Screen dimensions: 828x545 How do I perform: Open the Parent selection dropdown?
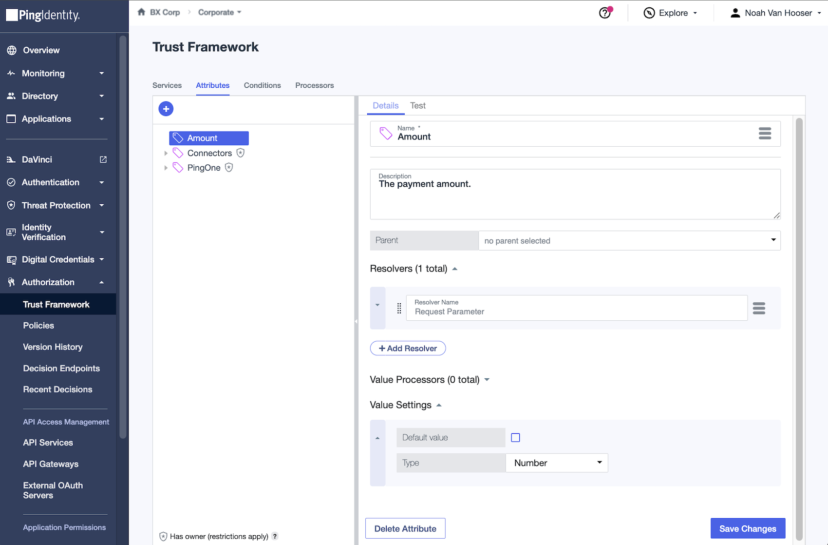pyautogui.click(x=629, y=240)
